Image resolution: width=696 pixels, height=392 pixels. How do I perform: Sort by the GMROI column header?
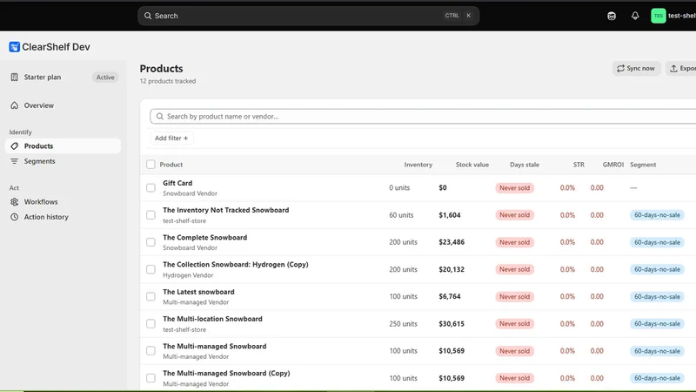[x=613, y=165]
